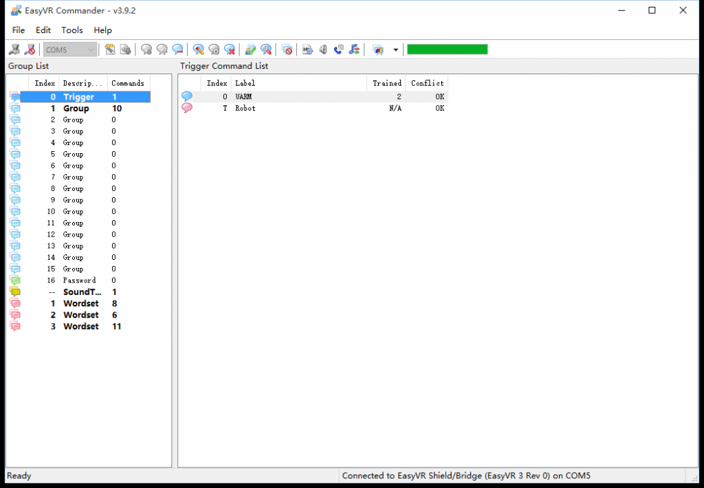Select the Robot command row

(x=313, y=108)
